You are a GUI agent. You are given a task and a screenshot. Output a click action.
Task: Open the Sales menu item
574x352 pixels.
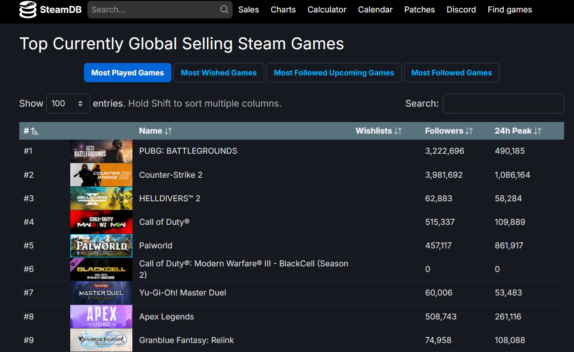pos(248,9)
